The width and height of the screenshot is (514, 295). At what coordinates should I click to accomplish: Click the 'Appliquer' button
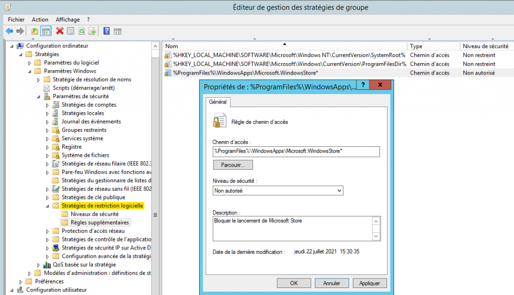coord(369,283)
